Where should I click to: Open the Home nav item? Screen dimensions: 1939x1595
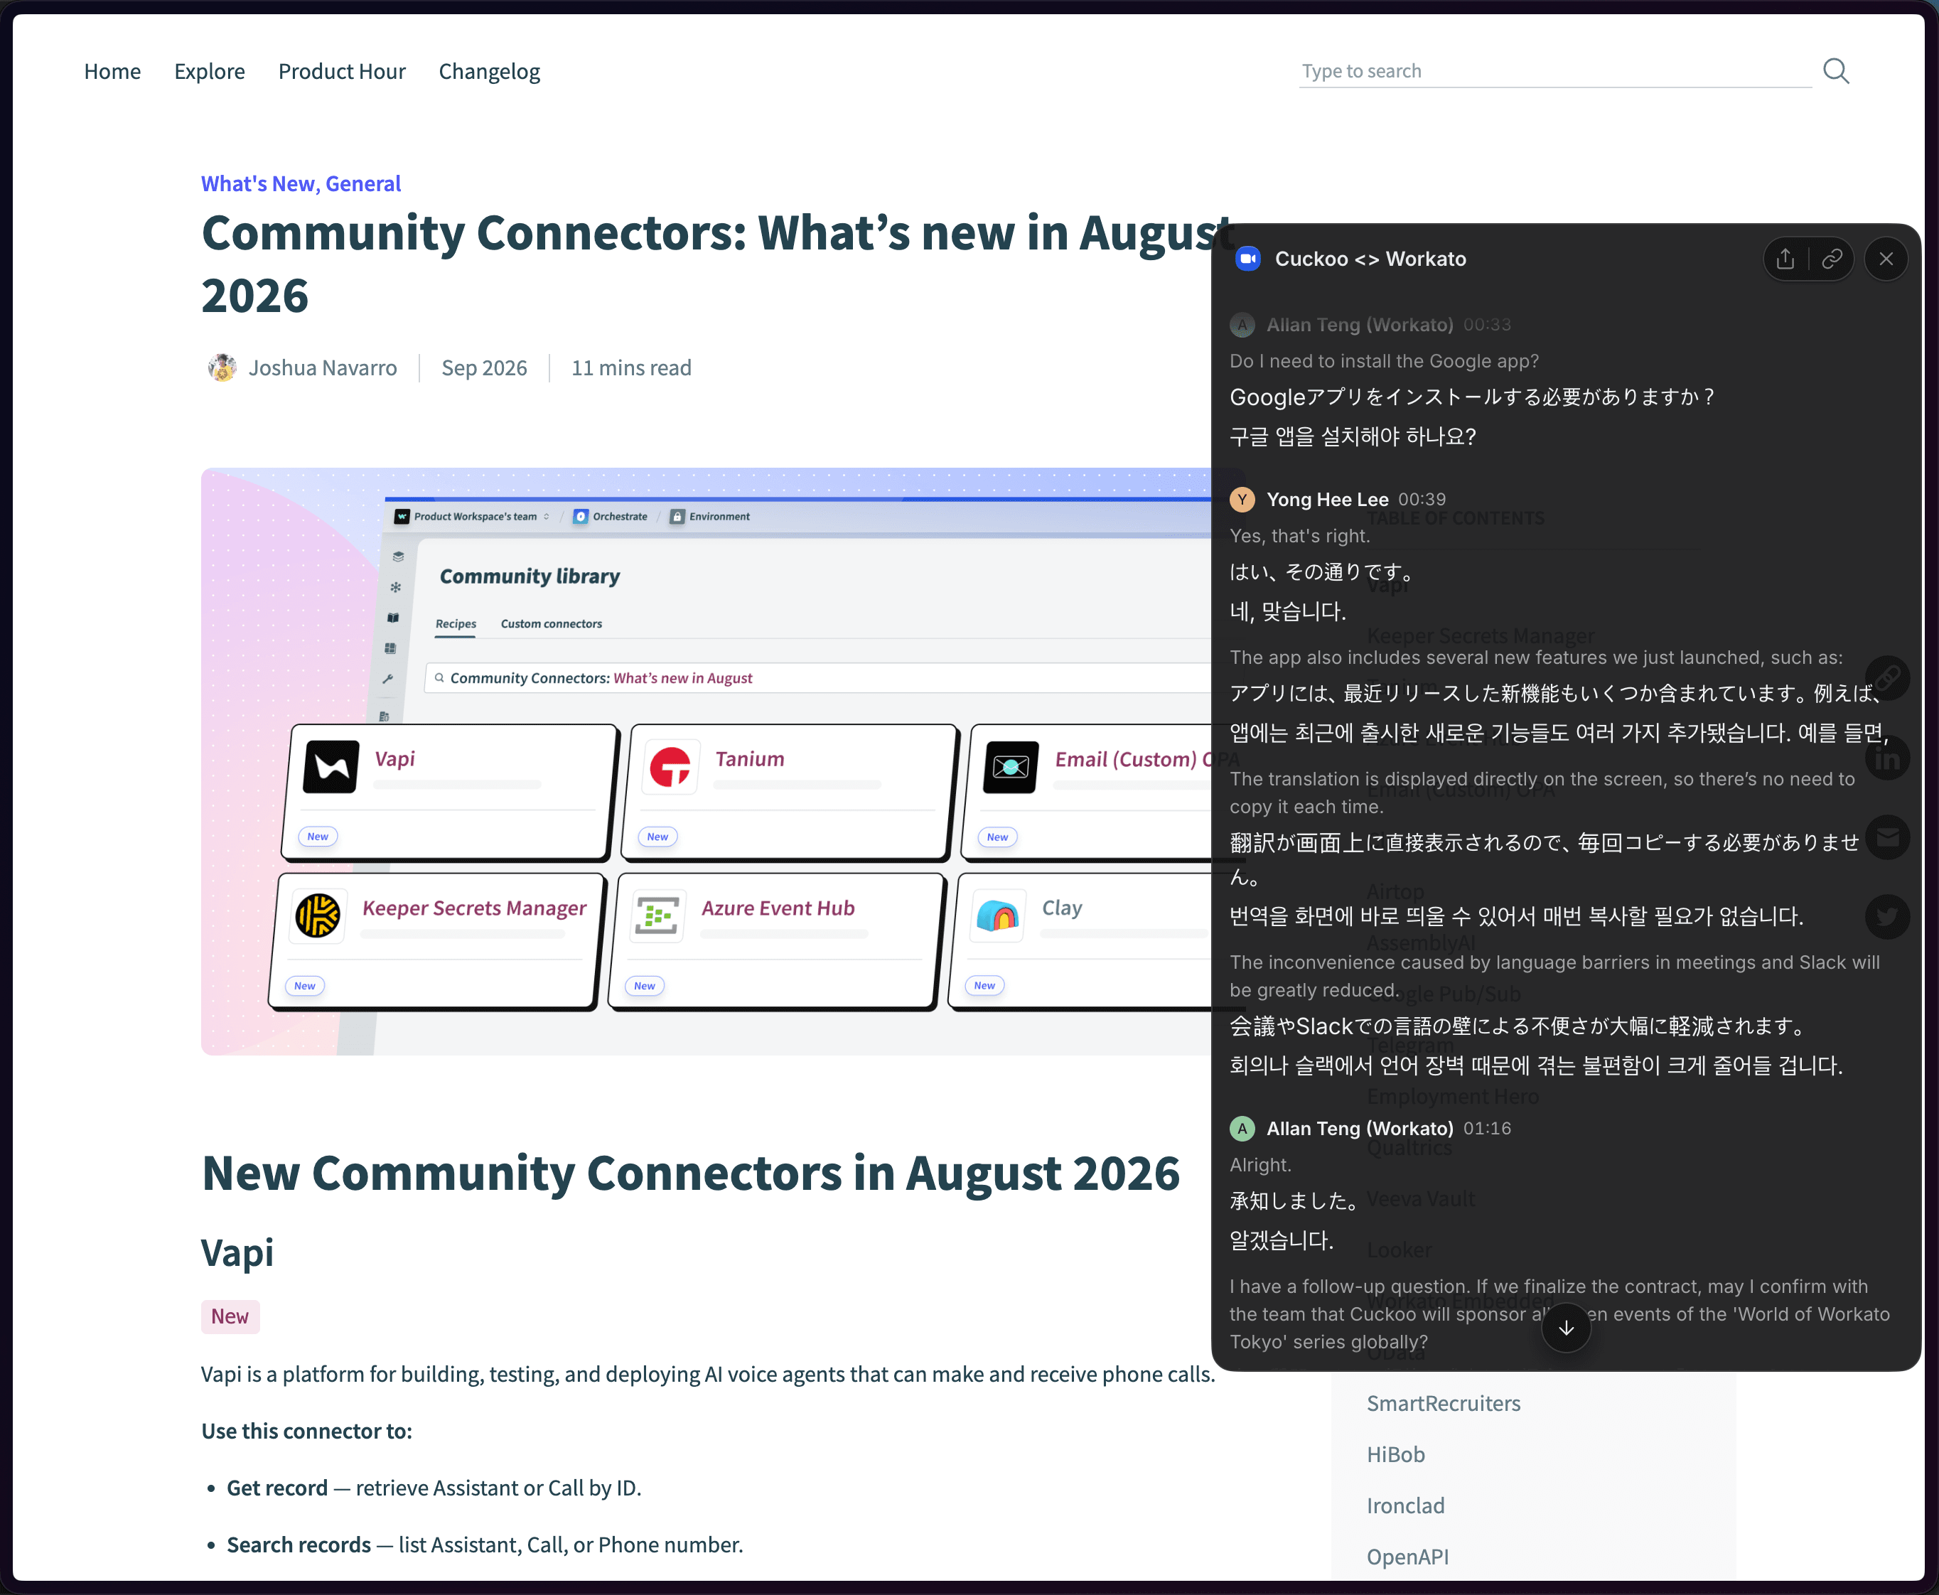[112, 72]
